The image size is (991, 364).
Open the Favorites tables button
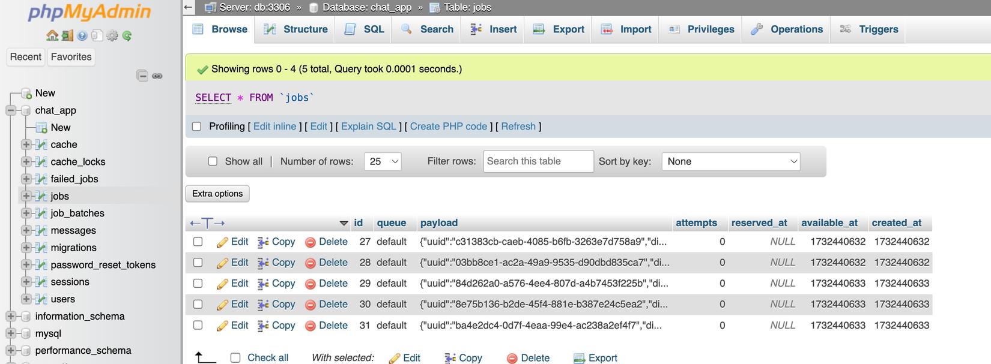click(71, 57)
